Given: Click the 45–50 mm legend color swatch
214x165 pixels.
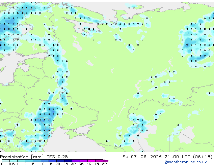Looking at the screenshot, I should click(99, 161).
